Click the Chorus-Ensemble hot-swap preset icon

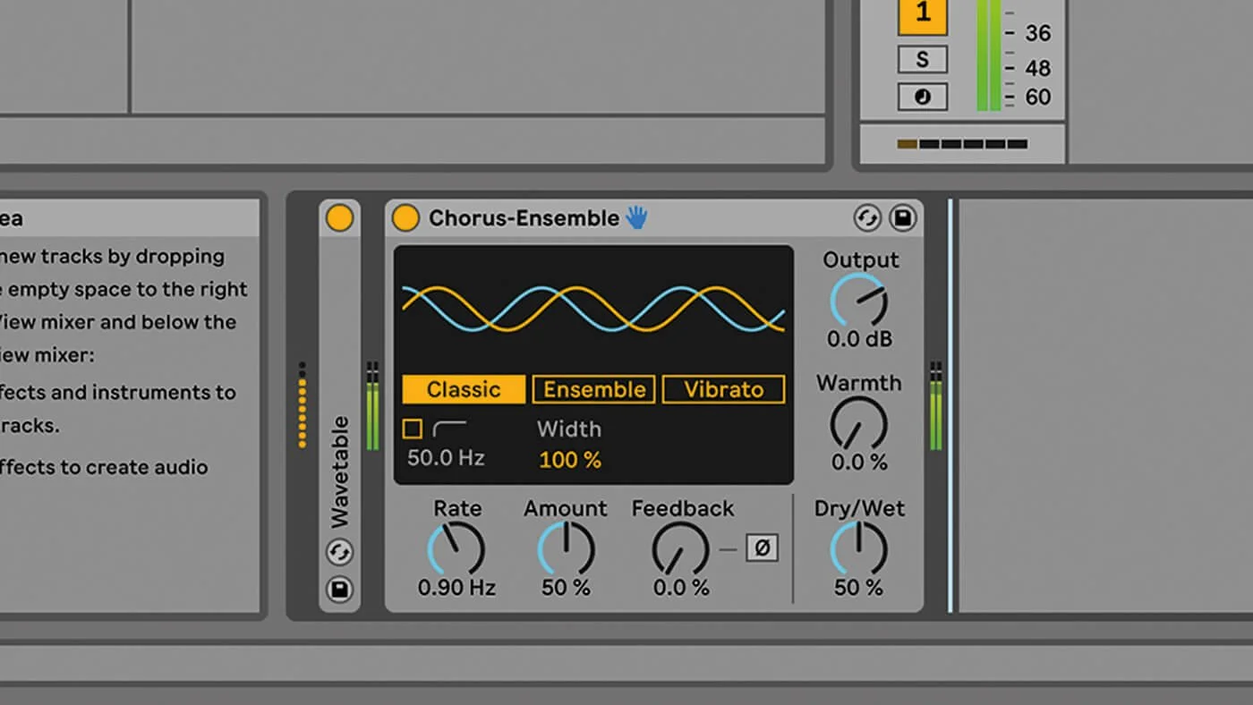[x=866, y=218]
